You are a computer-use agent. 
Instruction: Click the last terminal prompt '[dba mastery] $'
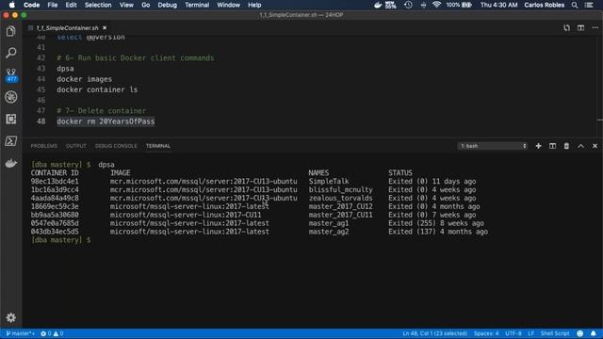point(60,240)
